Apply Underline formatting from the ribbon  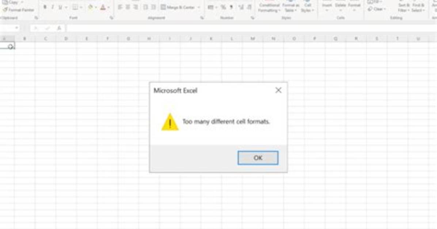coord(60,8)
